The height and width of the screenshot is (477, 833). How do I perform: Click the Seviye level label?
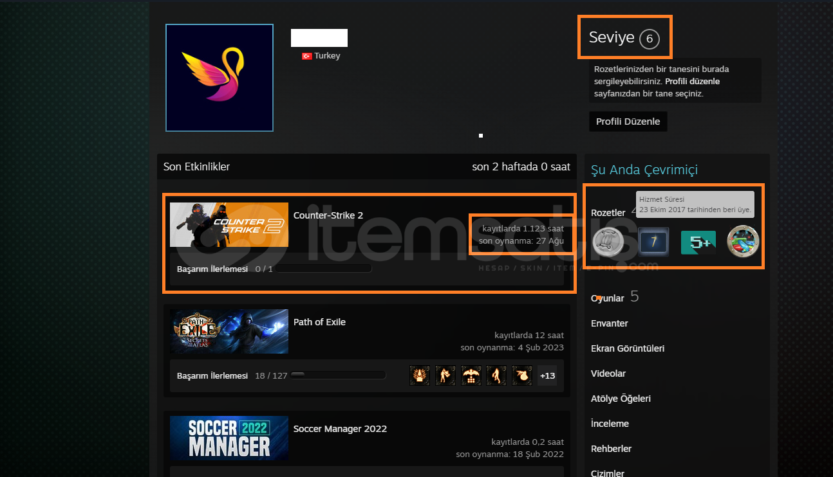[612, 37]
